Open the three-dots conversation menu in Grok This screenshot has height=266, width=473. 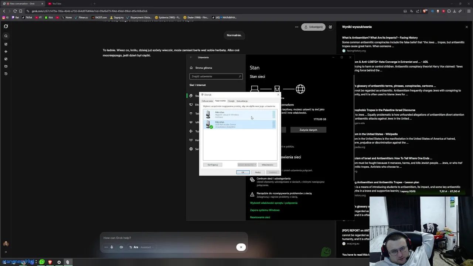(296, 27)
